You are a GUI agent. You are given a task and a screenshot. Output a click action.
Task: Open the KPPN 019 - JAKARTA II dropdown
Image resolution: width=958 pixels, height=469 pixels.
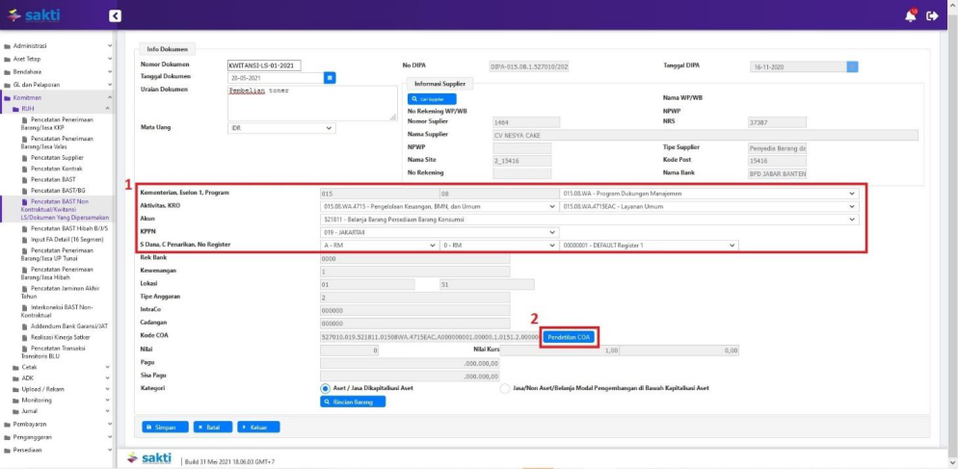coord(439,232)
